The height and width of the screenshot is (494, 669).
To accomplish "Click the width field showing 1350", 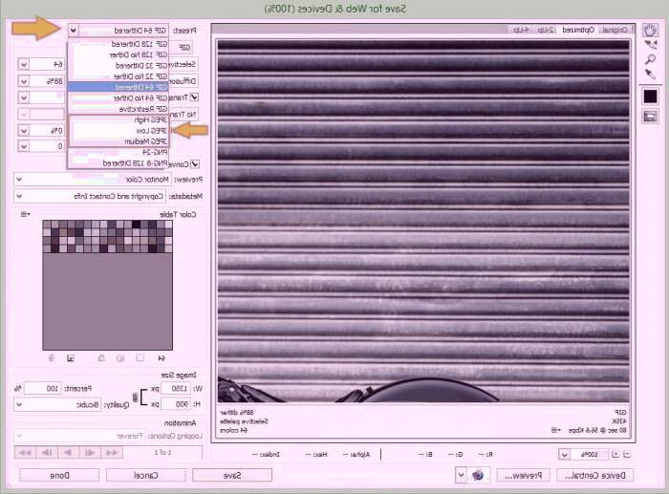I will click(x=176, y=388).
